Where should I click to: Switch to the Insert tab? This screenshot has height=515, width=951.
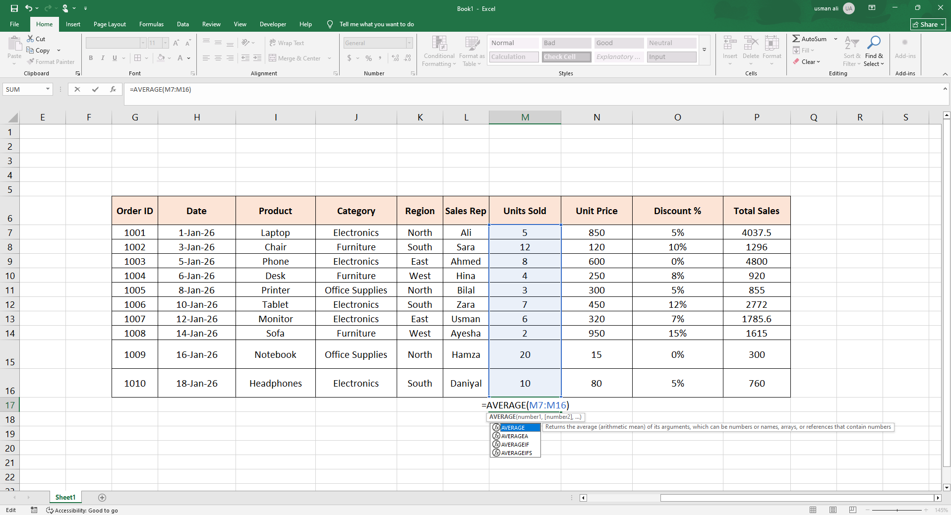point(73,24)
